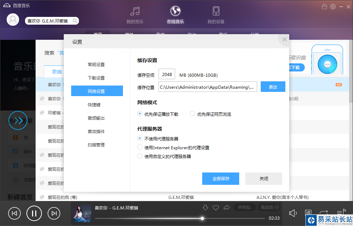Open the 在线音乐 globe icon
The width and height of the screenshot is (353, 226).
click(x=175, y=11)
